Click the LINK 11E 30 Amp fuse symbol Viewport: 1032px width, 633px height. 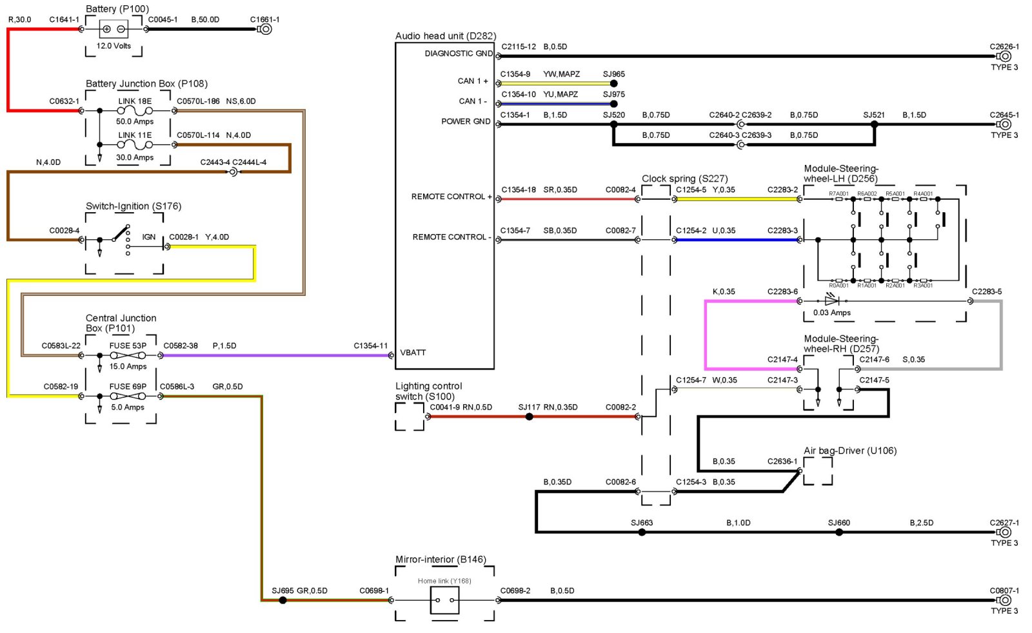[x=135, y=144]
